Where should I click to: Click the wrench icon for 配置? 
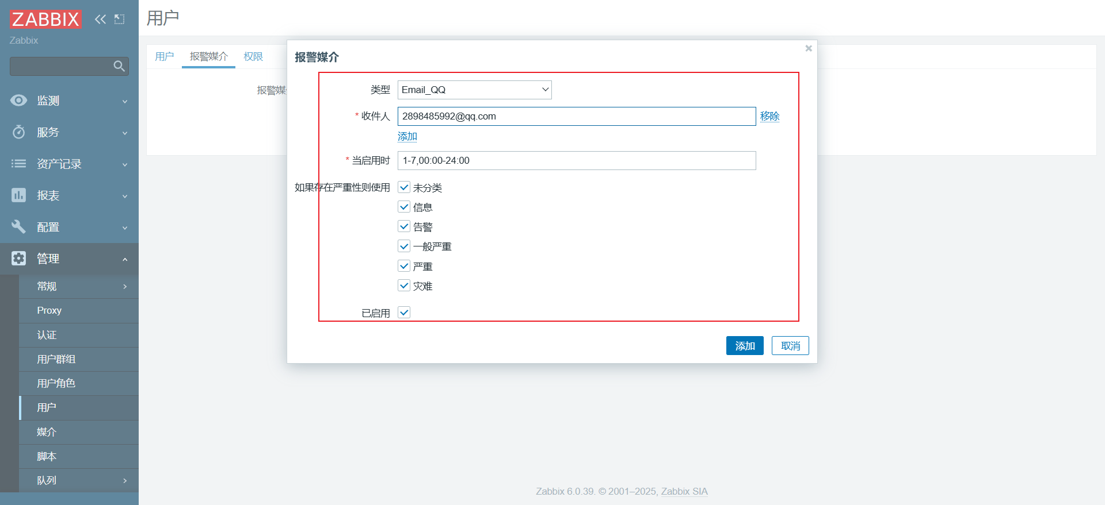18,227
